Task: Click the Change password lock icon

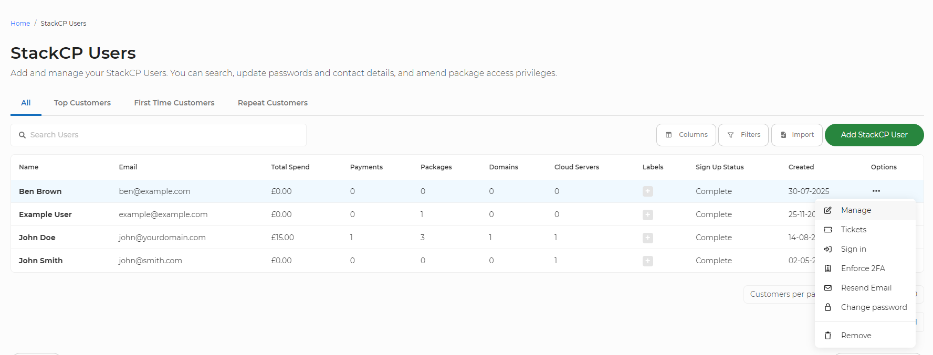Action: (x=828, y=307)
